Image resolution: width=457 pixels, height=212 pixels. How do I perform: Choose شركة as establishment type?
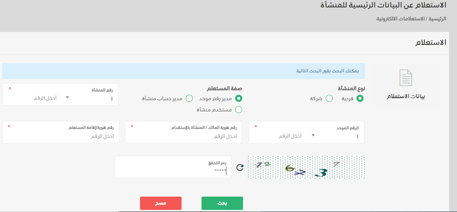click(x=329, y=99)
